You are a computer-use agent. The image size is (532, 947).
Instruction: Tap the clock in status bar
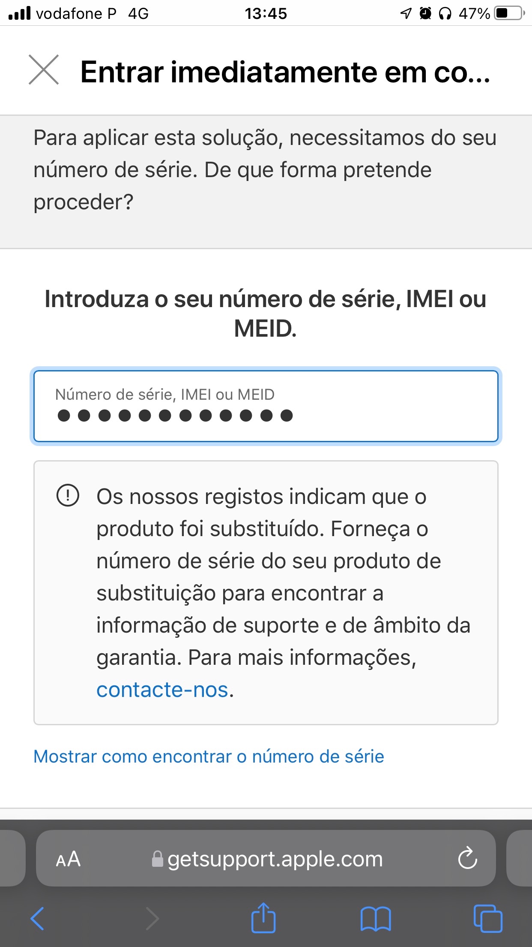tap(266, 14)
